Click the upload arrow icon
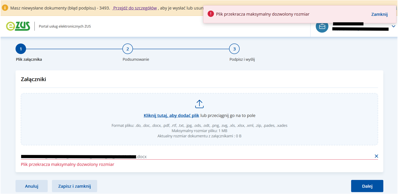398x194 pixels. pyautogui.click(x=199, y=104)
